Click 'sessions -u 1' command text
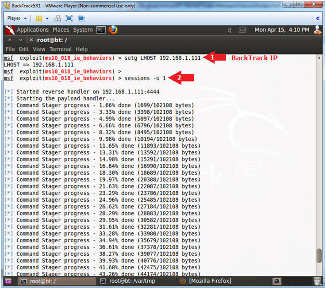326x289 pixels. pos(145,78)
